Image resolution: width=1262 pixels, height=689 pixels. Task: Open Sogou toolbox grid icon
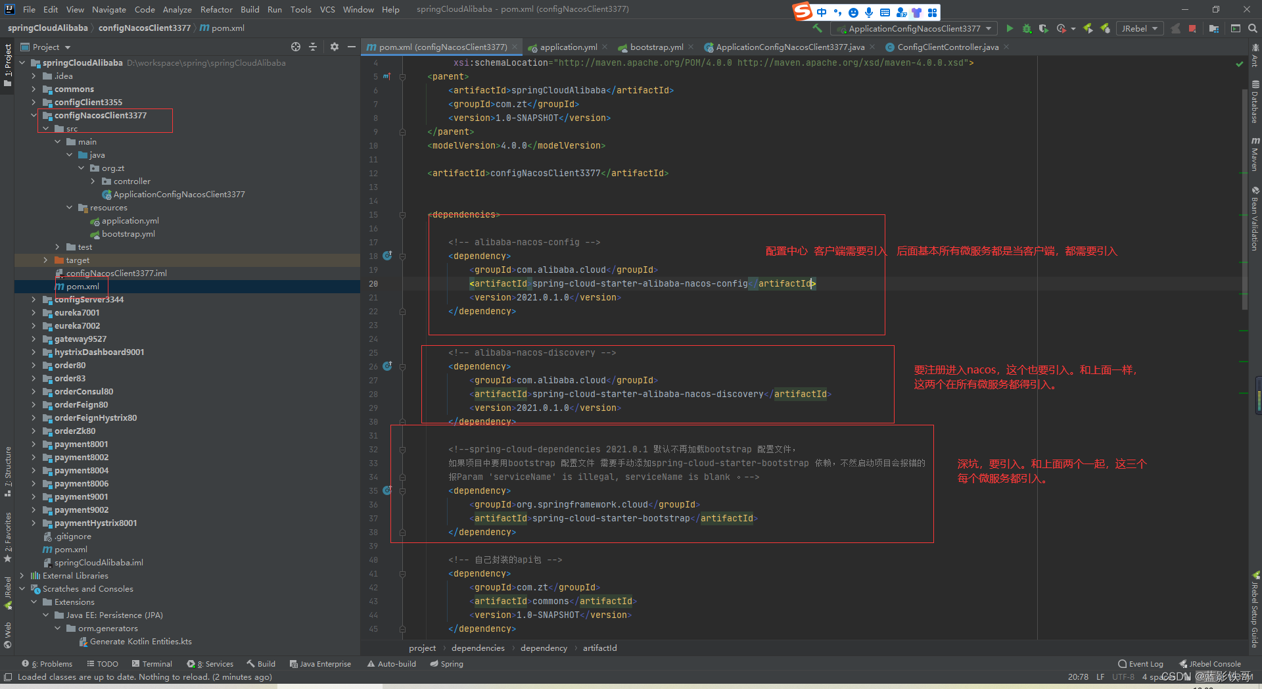[x=932, y=12]
